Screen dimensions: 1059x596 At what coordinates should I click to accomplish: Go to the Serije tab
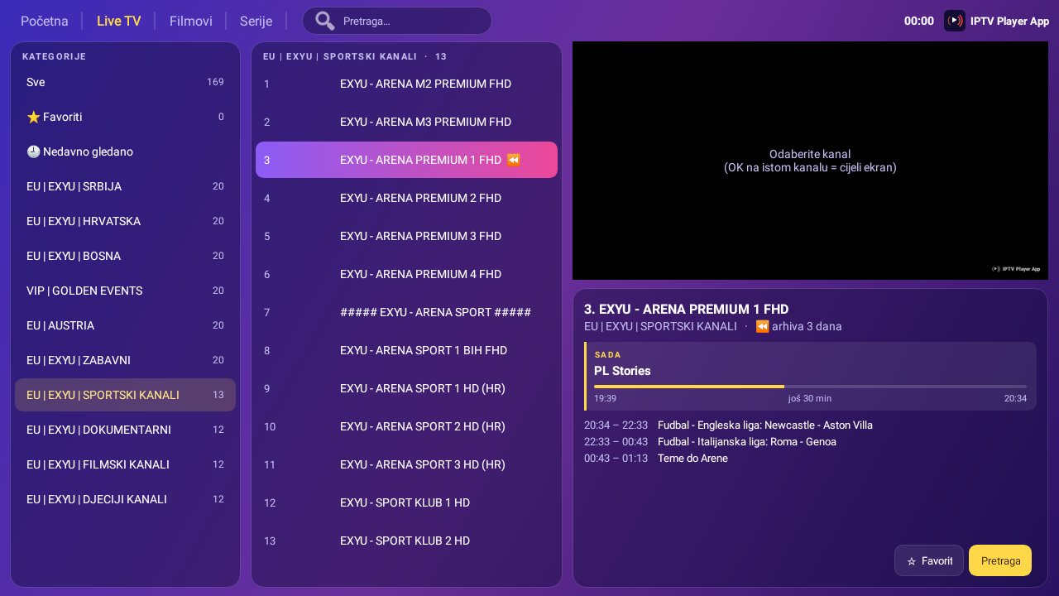256,21
